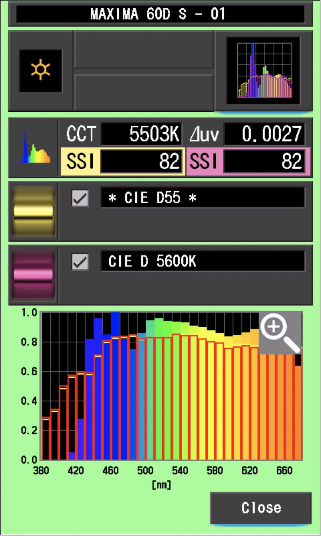Image resolution: width=321 pixels, height=536 pixels.
Task: Click the rainbow spectrum icon beside CCT
Action: [x=33, y=148]
